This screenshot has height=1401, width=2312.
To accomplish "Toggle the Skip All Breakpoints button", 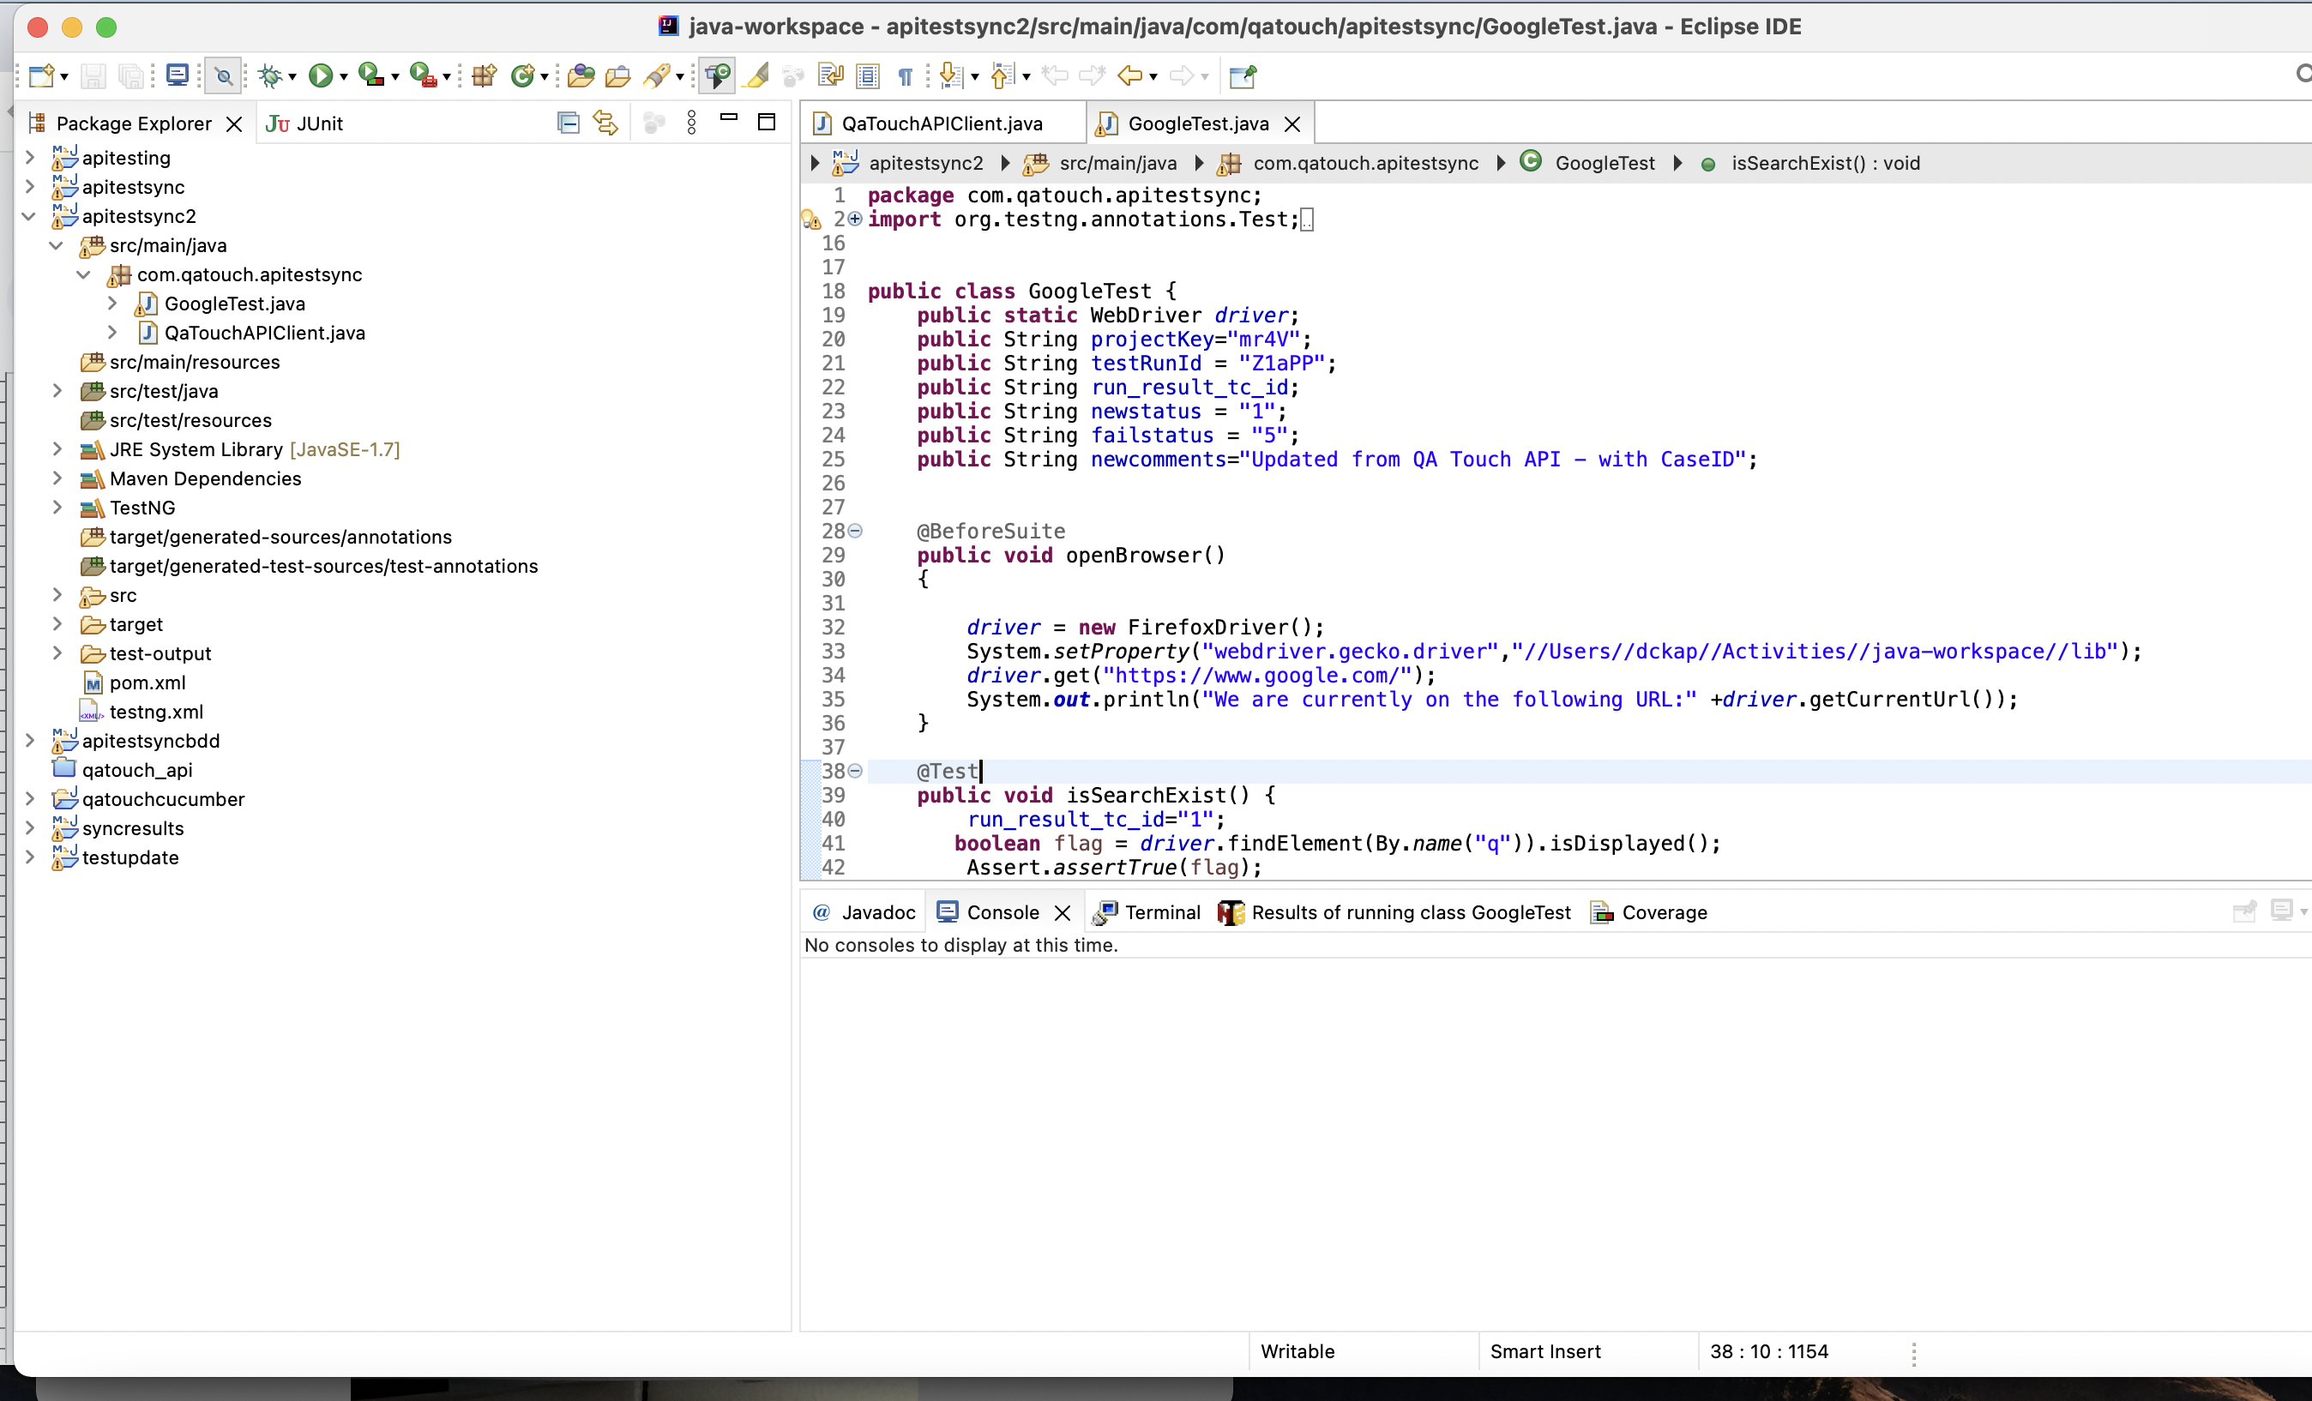I will coord(223,76).
